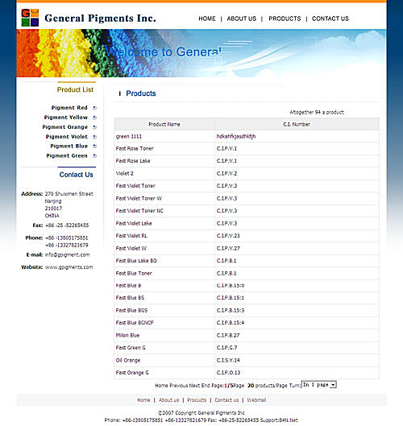Open the Fast Blue BGS product
The image size is (403, 426).
[131, 311]
